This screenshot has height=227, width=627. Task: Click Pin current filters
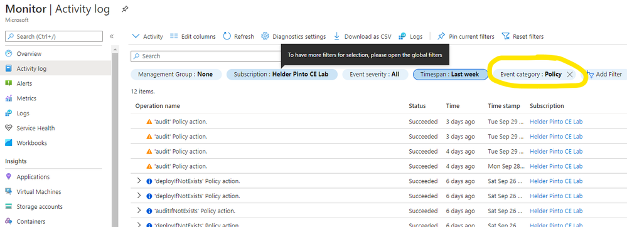(x=466, y=36)
